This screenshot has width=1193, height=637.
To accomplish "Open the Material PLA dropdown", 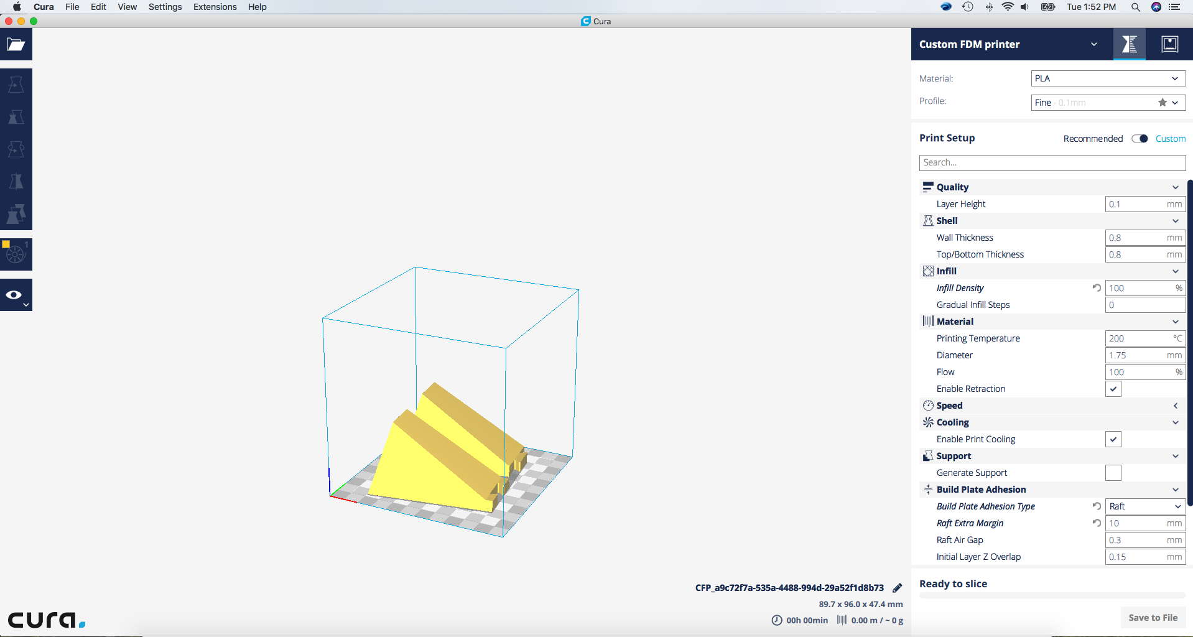I will [x=1108, y=78].
